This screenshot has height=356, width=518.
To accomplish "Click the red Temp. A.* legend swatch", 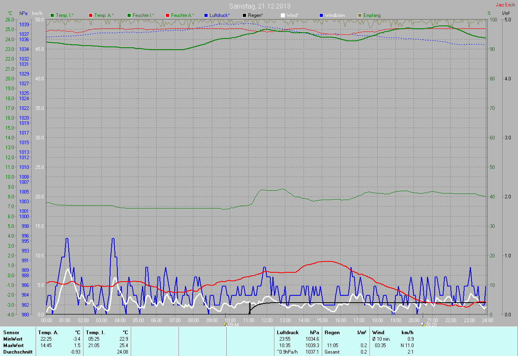I will tap(91, 15).
